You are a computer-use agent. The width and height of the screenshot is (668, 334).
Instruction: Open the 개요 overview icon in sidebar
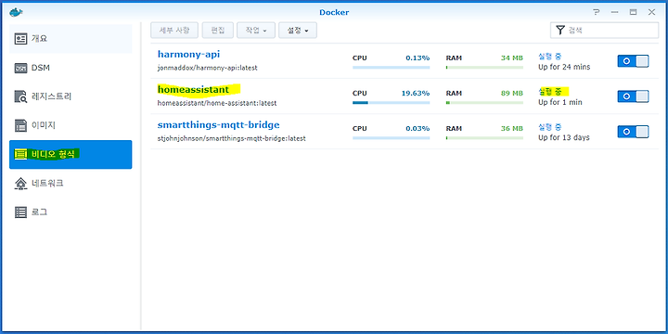(x=20, y=39)
